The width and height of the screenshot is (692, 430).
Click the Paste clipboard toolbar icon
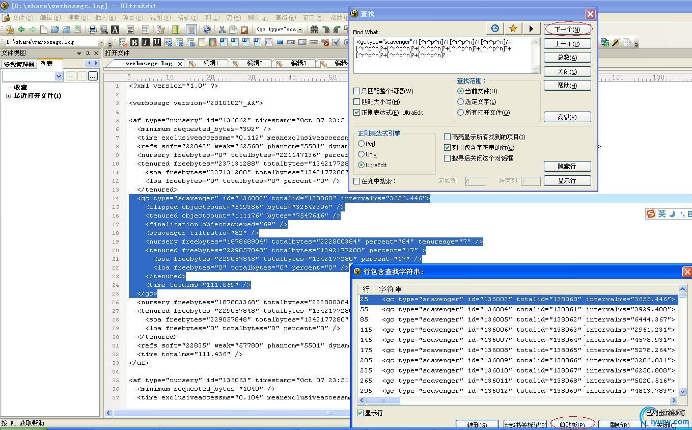point(244,30)
